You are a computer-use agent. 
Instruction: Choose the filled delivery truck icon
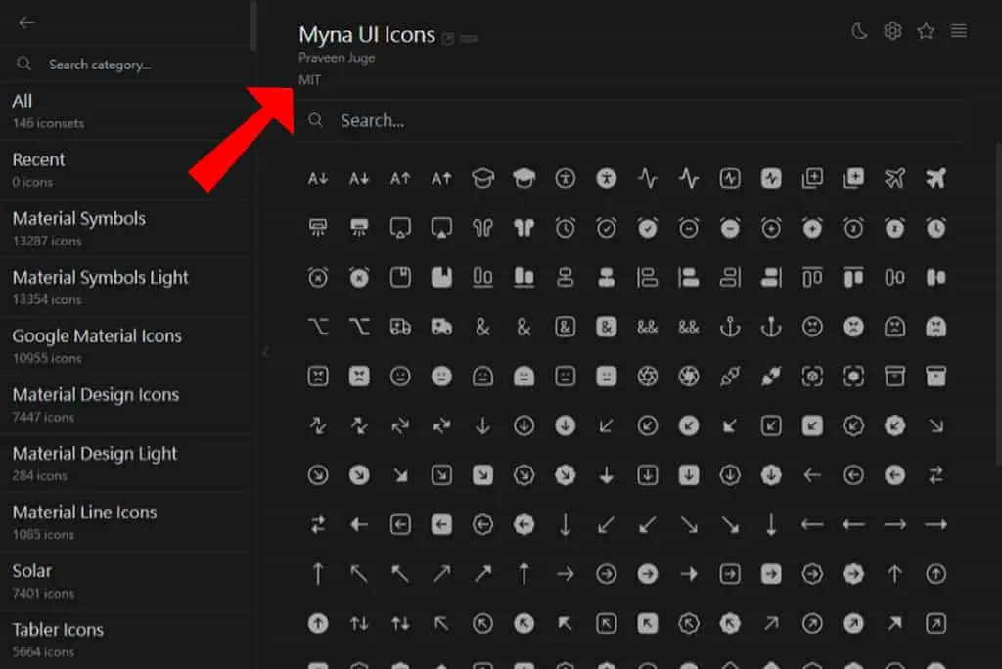pos(441,327)
